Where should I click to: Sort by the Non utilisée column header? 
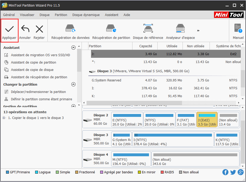(196, 46)
